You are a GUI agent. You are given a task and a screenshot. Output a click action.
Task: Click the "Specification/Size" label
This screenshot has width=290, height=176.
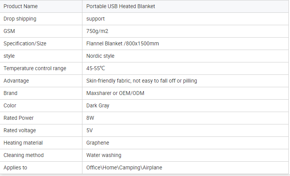(25, 43)
